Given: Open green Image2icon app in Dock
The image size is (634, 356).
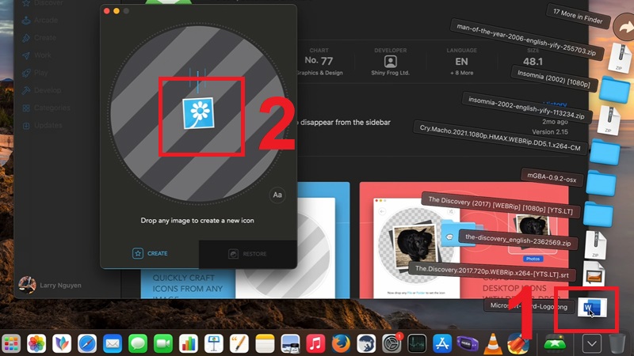Looking at the screenshot, I should tap(555, 344).
